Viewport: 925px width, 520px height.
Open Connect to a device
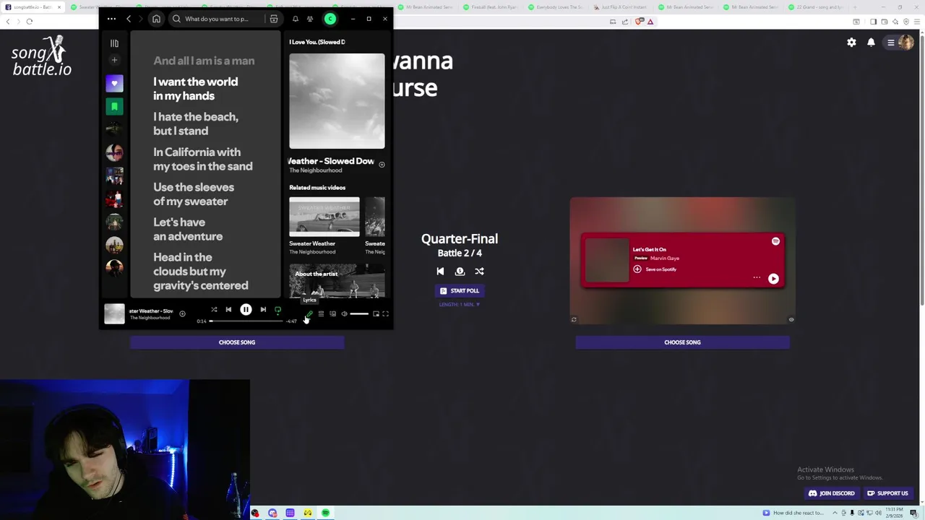(332, 314)
